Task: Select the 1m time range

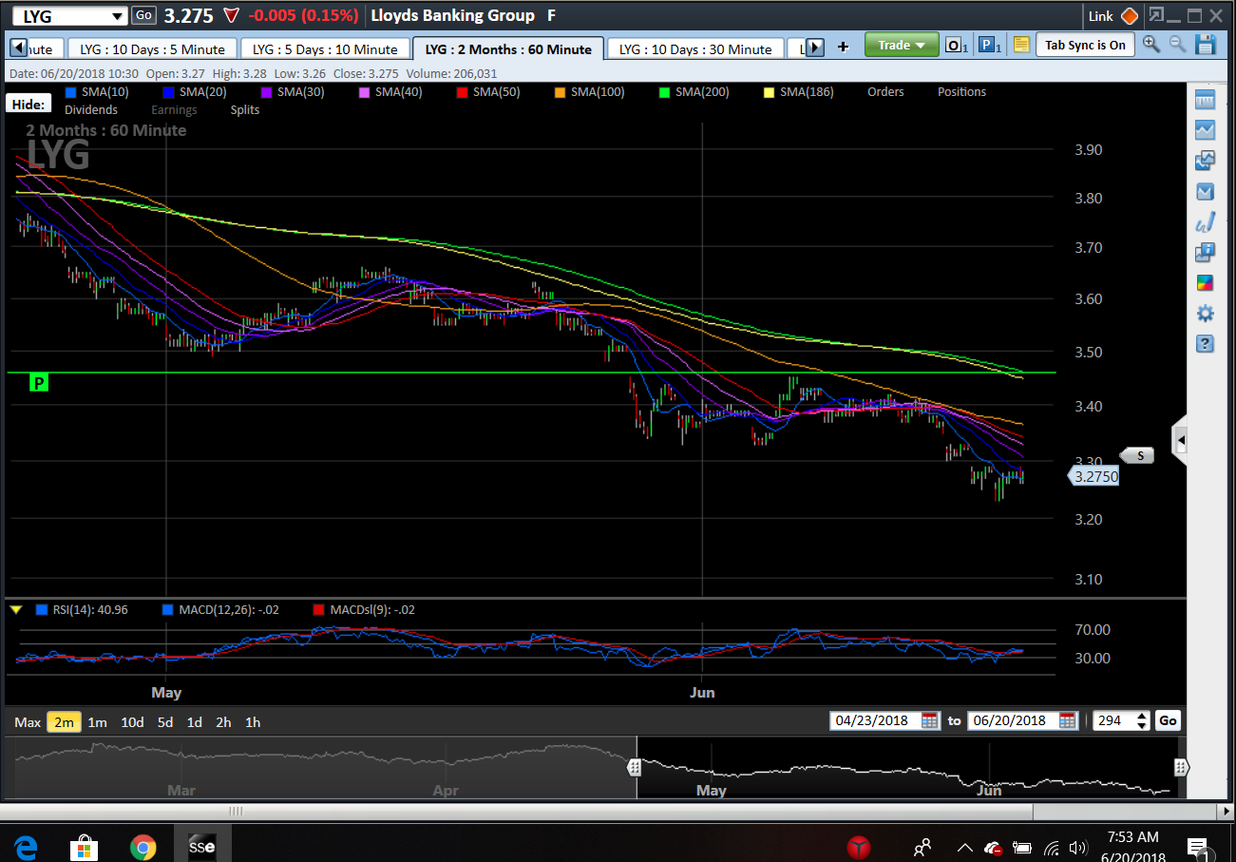Action: (x=97, y=722)
